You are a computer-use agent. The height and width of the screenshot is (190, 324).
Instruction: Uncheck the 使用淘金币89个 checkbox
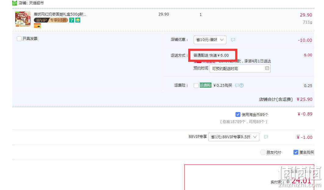click(238, 114)
